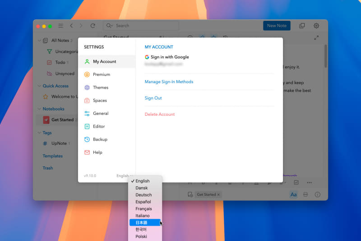Go forward with the right arrow
361x241 pixels.
click(x=81, y=26)
